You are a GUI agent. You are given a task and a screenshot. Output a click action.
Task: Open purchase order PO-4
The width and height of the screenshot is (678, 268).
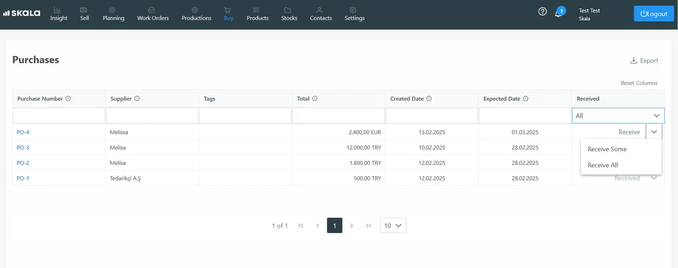click(x=23, y=132)
